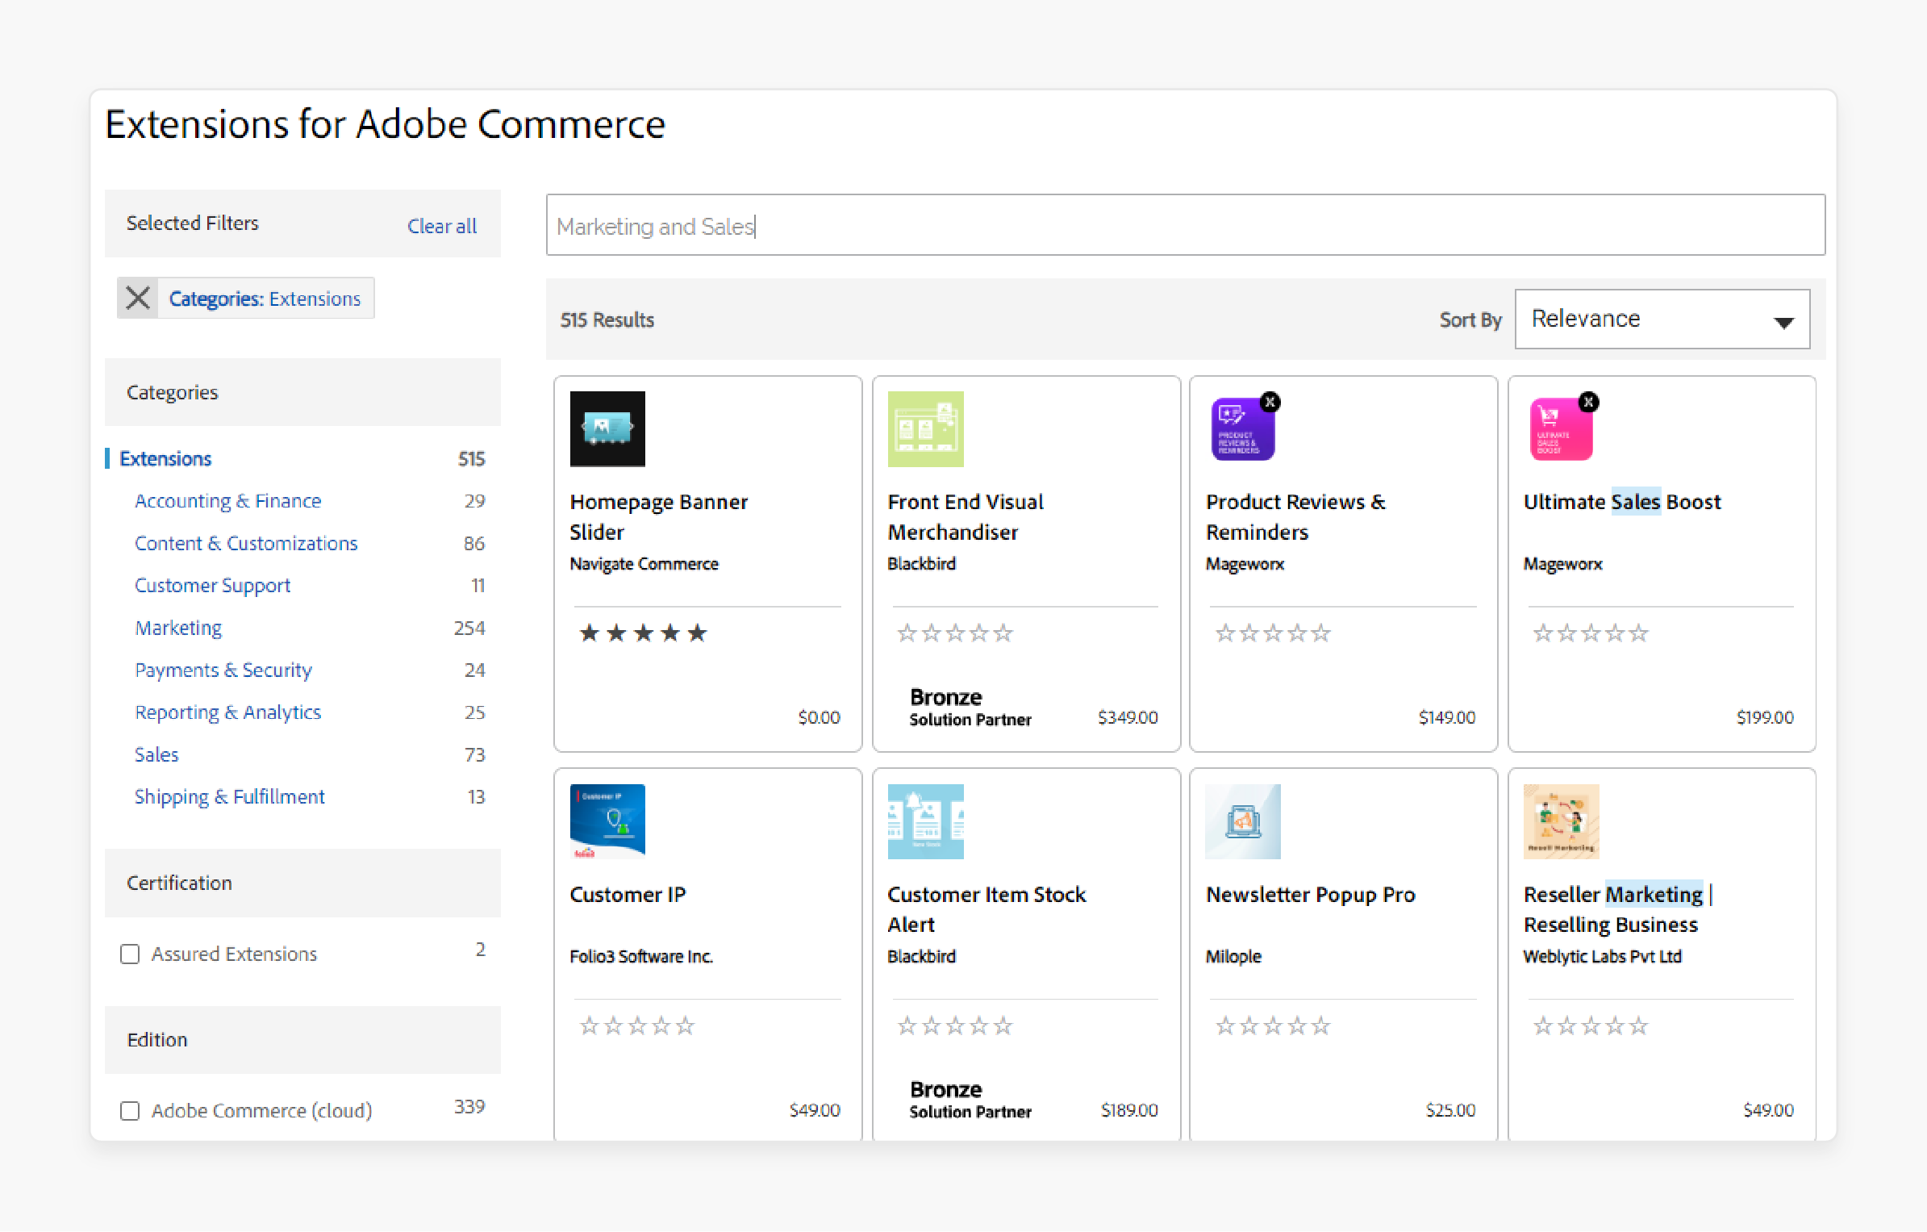Click star rating under Customer IP

637,1026
